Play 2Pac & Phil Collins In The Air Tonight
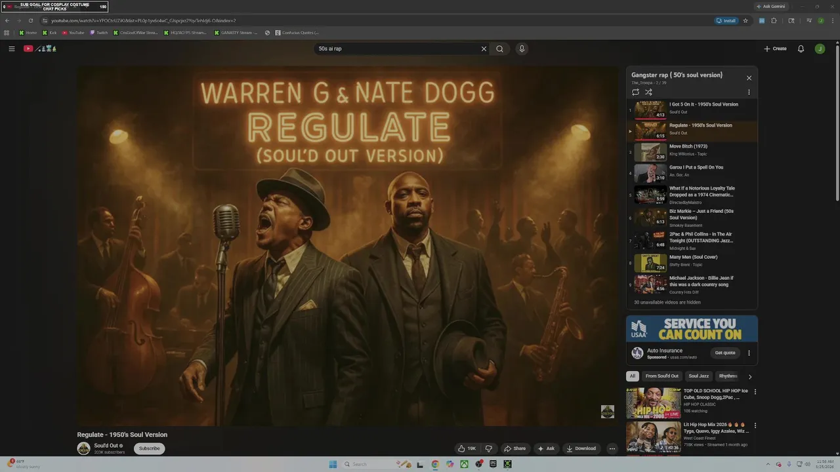Screen dimensions: 840x472 (x=692, y=241)
